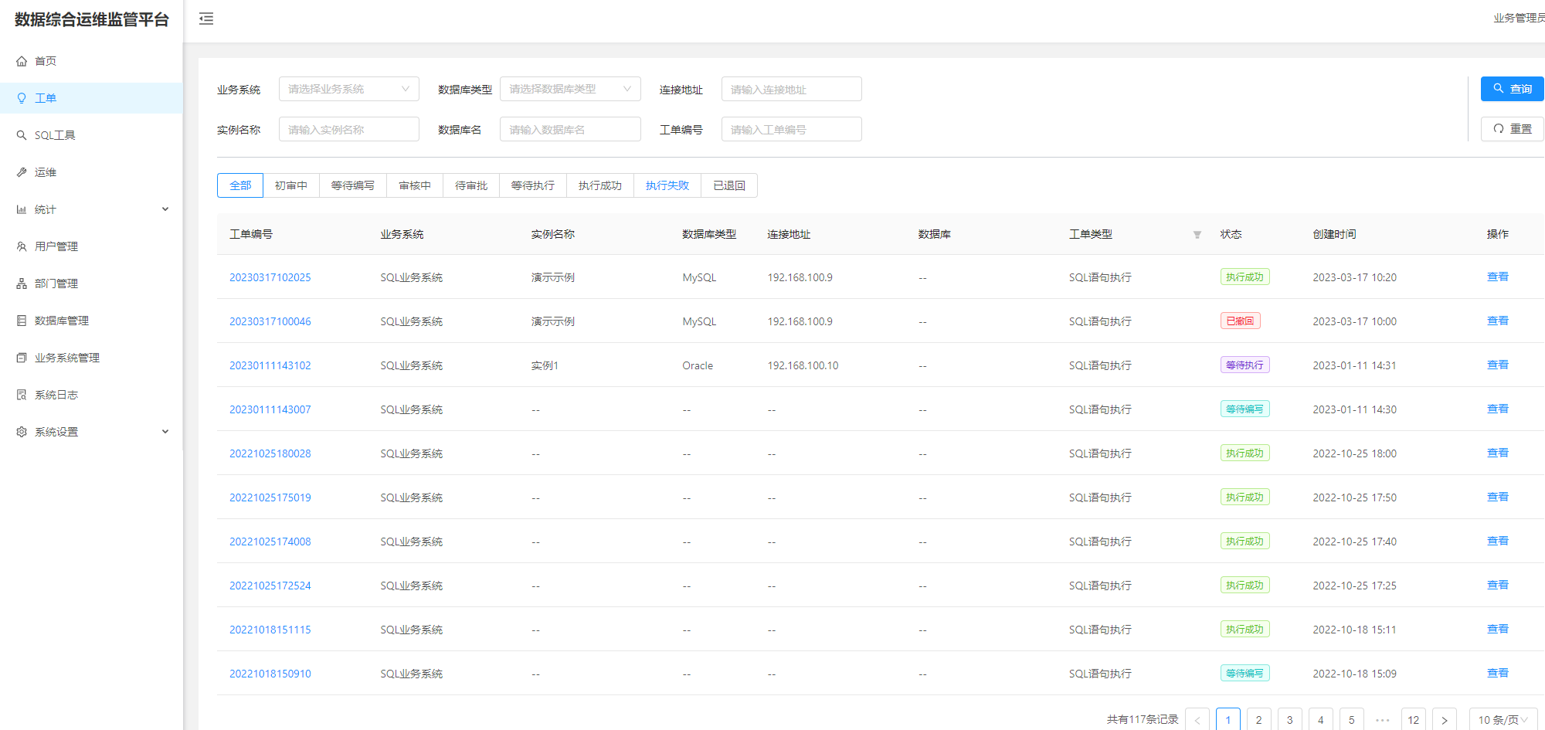1545x730 pixels.
Task: Click the 192.168.100.10 address cell
Action: [x=803, y=365]
